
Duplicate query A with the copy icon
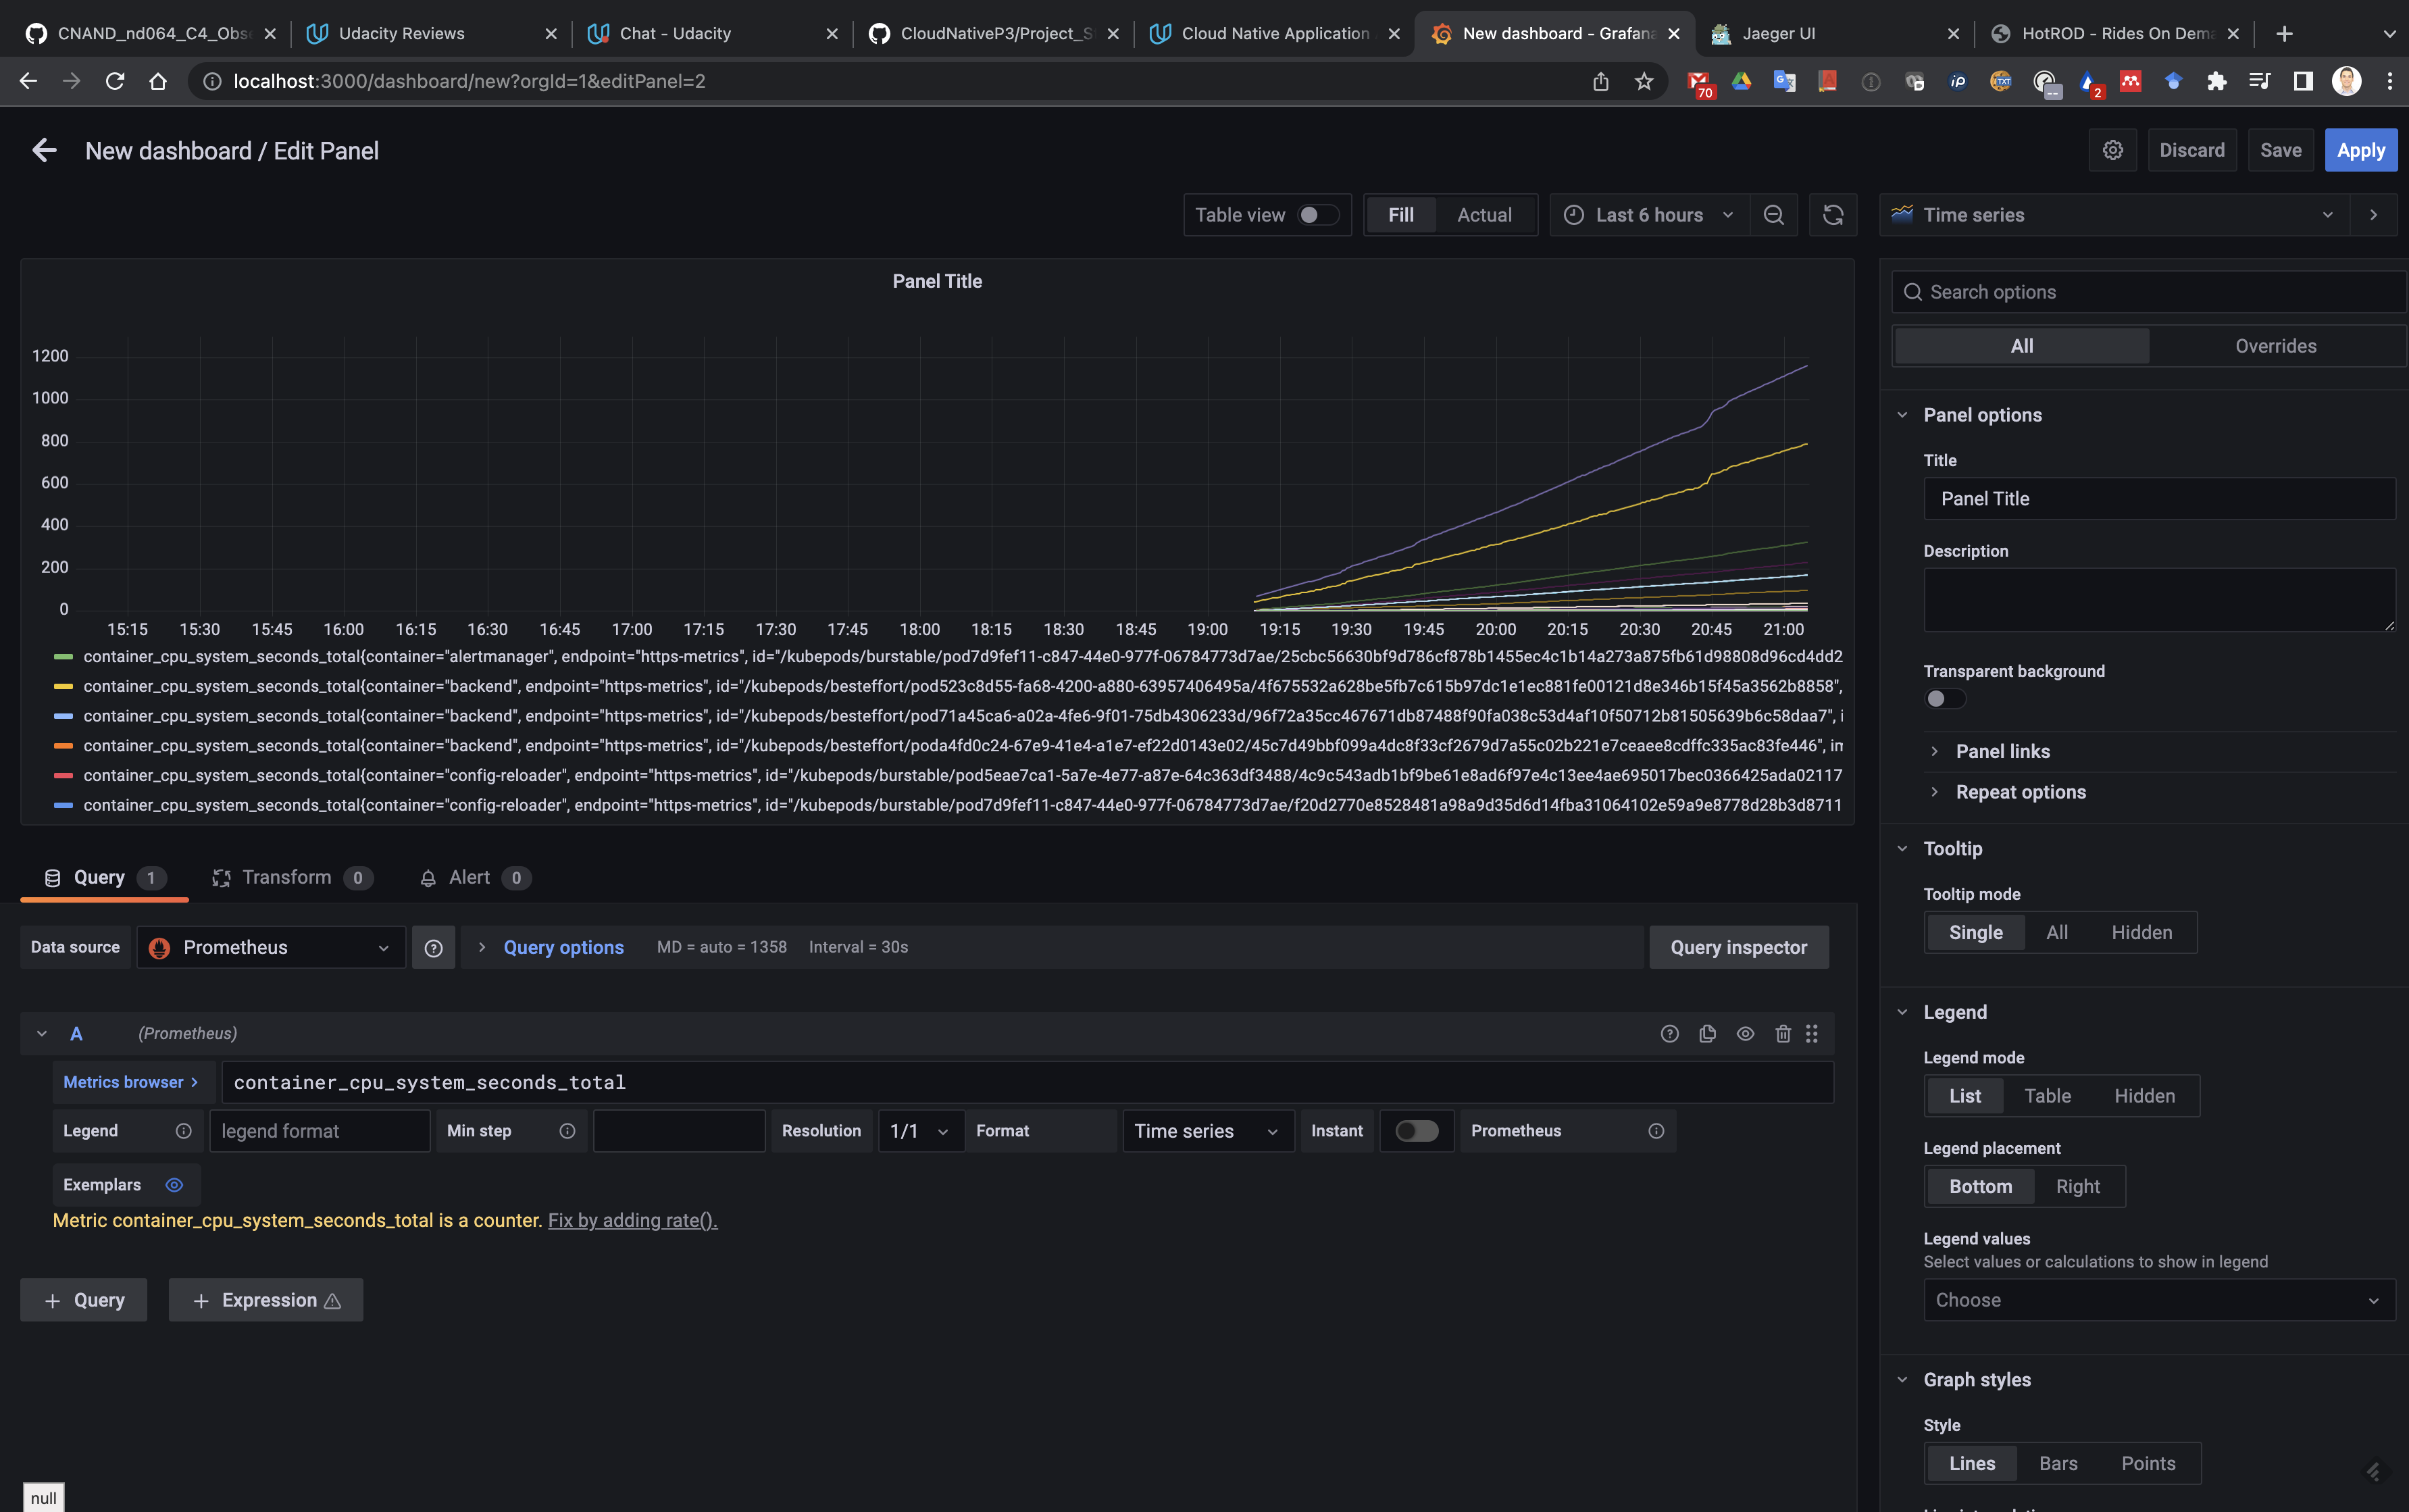click(1707, 1033)
